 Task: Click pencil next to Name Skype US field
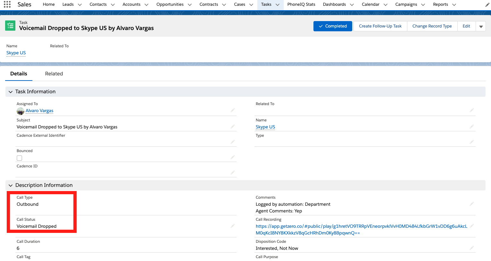(472, 127)
